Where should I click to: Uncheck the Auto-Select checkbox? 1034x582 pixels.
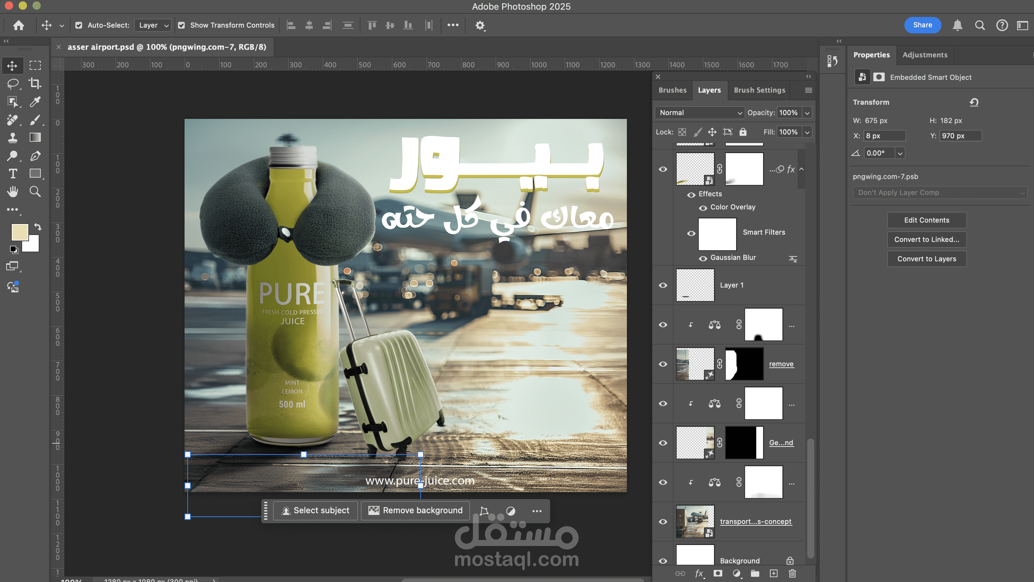point(79,25)
